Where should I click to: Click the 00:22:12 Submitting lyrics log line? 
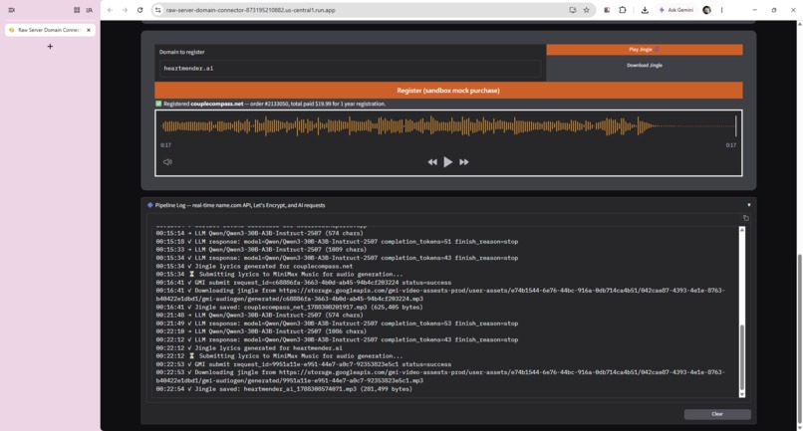(279, 356)
